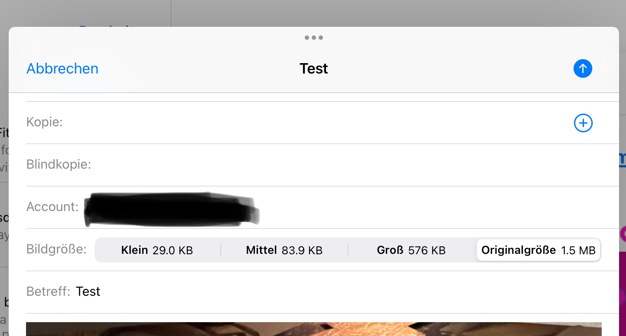
Task: Send the email with blue arrow button
Action: pos(583,69)
